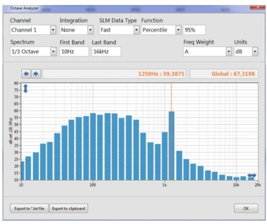Confirm with the OK button
The width and height of the screenshot is (267, 224).
click(x=246, y=208)
